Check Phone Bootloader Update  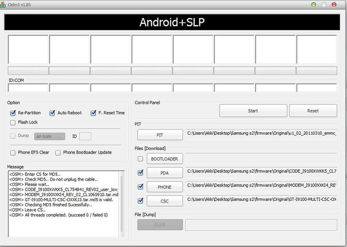click(58, 153)
